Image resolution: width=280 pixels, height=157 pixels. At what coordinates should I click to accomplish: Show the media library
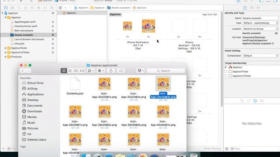[x=262, y=101]
